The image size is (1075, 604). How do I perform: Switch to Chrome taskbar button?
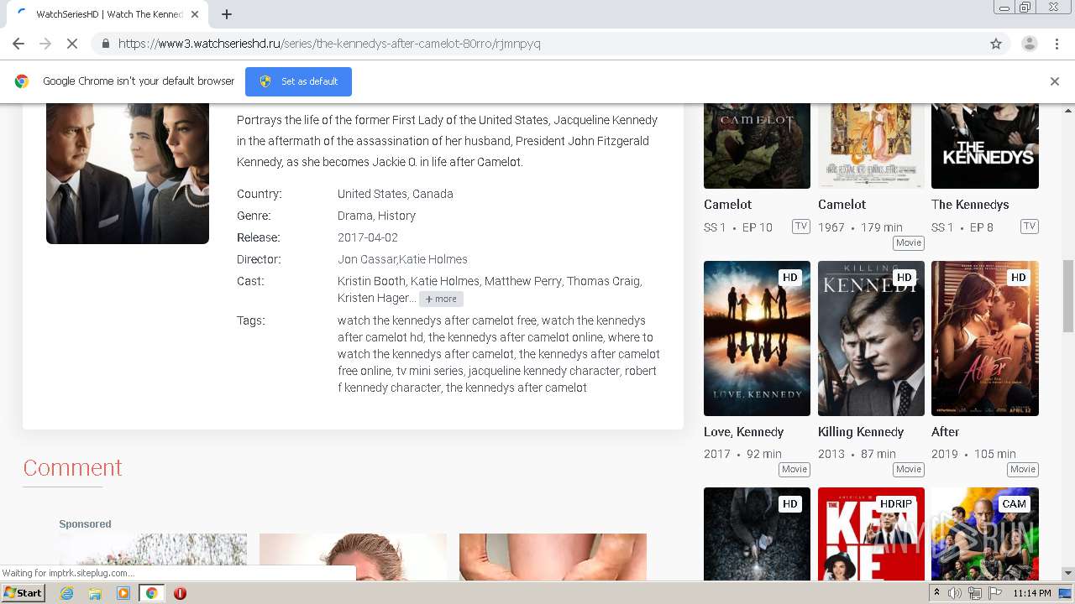click(151, 593)
